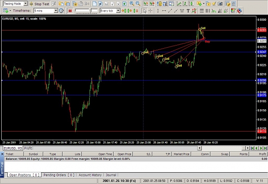Viewport: 268px width, 184px height.
Task: Click the 0.9247 blue price level label
Action: pyautogui.click(x=262, y=52)
